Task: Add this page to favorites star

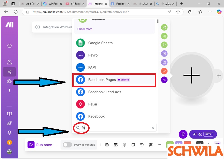Action: [x=178, y=12]
